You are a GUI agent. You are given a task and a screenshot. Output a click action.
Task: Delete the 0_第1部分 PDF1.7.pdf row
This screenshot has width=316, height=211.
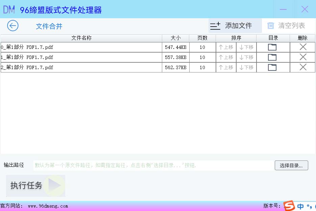click(x=303, y=47)
